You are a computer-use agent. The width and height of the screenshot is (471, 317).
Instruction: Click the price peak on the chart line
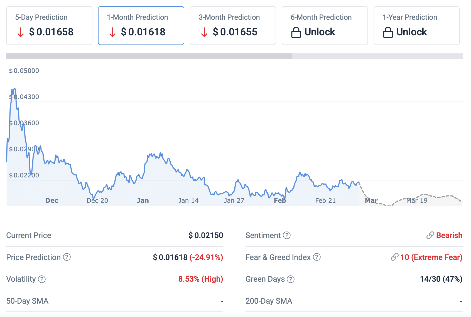[x=14, y=89]
